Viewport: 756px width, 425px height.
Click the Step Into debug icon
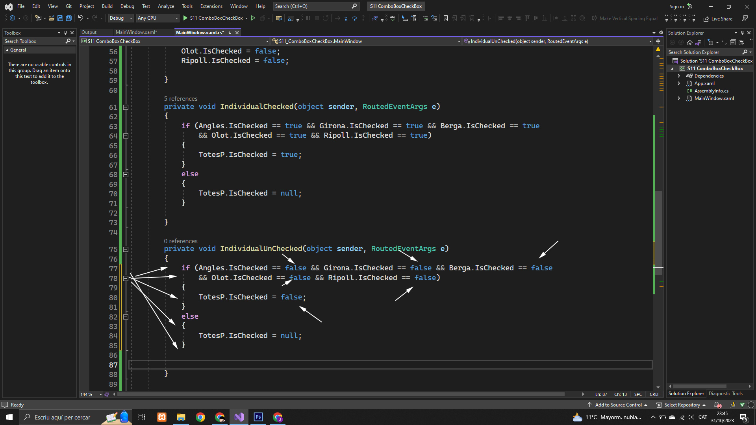tap(346, 18)
